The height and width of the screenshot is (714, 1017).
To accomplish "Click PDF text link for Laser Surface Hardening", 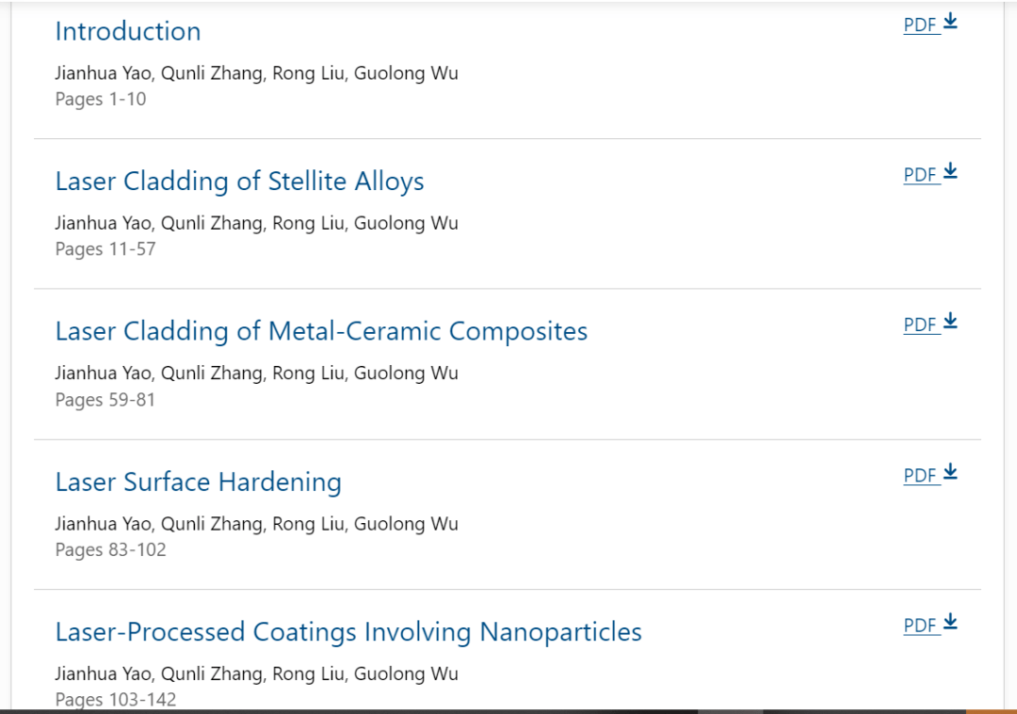I will [920, 476].
